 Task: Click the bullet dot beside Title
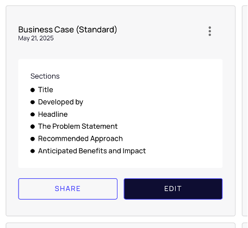pyautogui.click(x=33, y=90)
